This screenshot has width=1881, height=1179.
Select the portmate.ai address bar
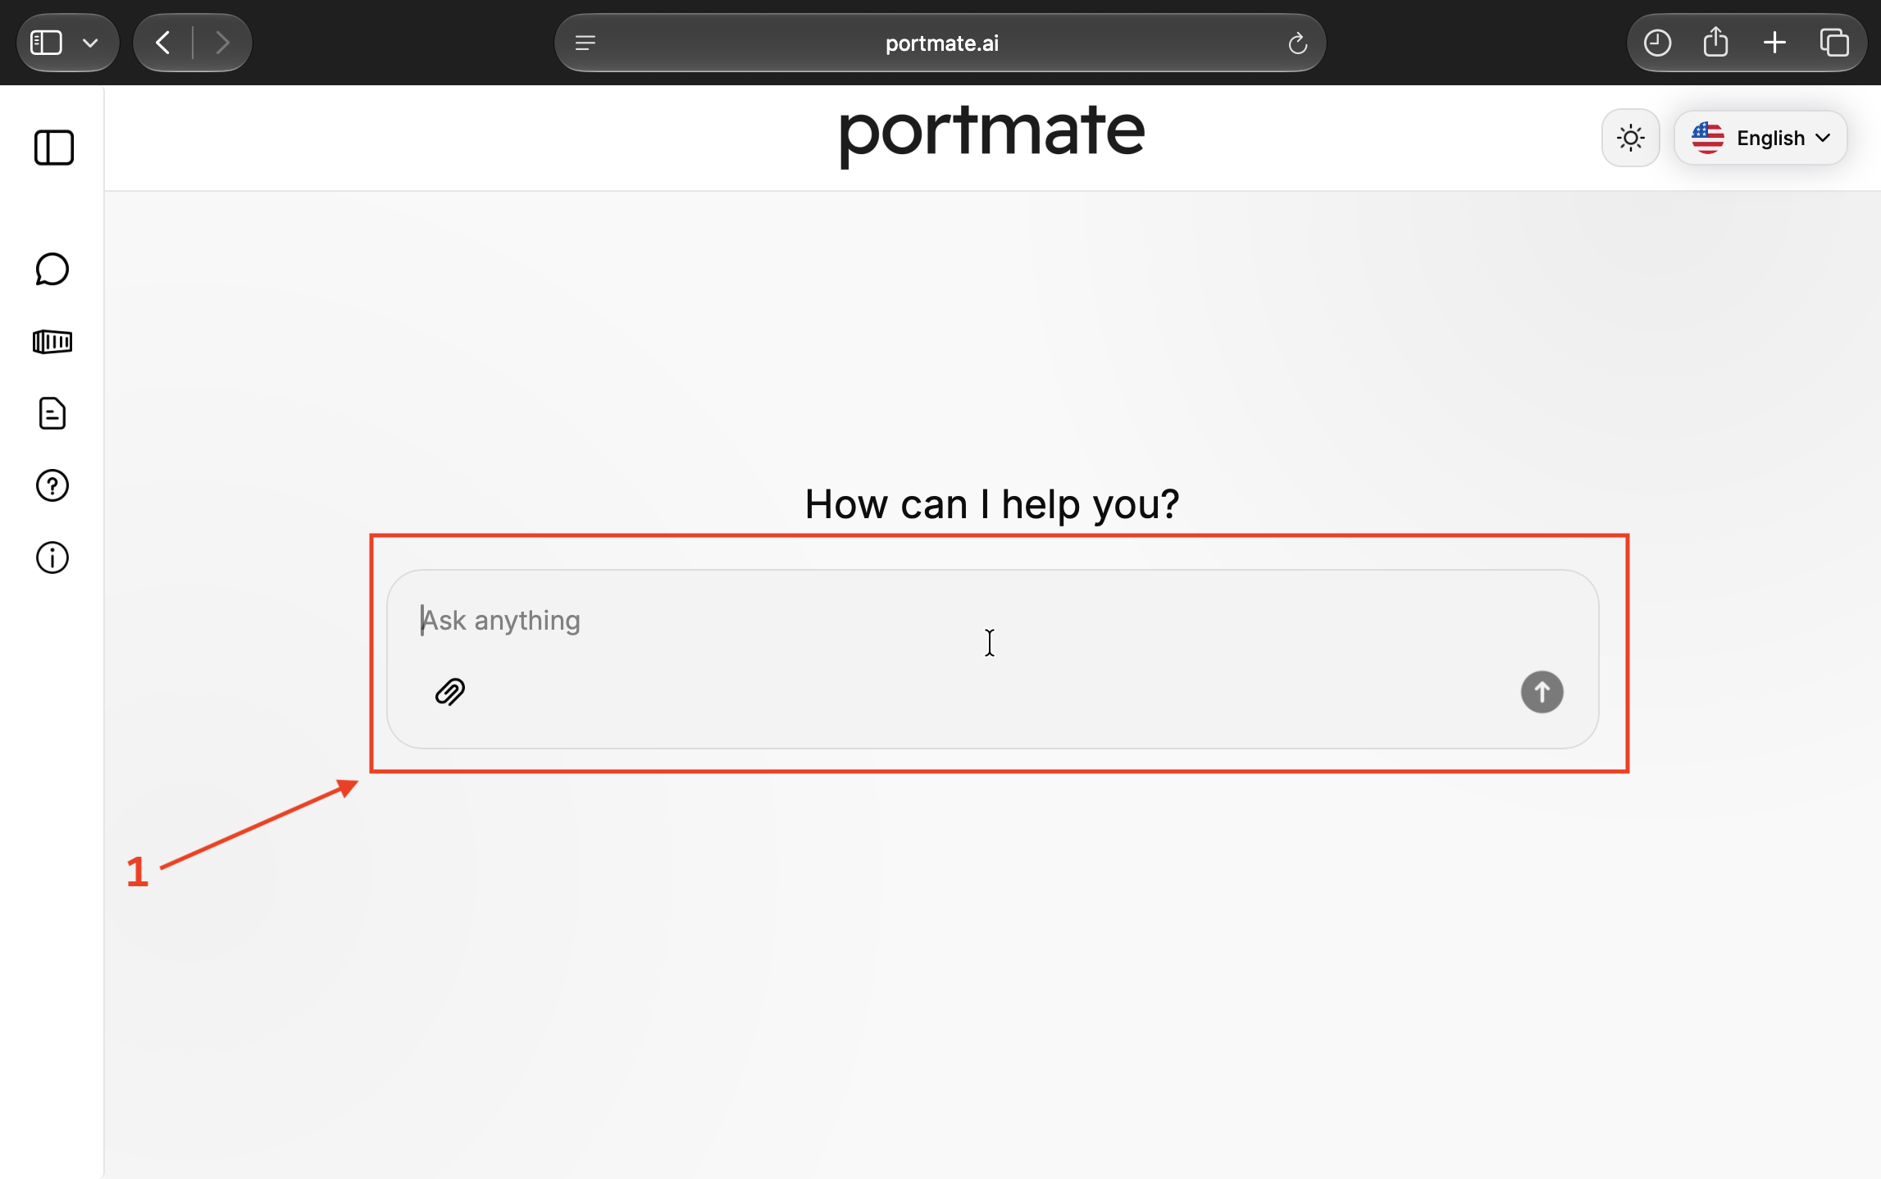940,43
